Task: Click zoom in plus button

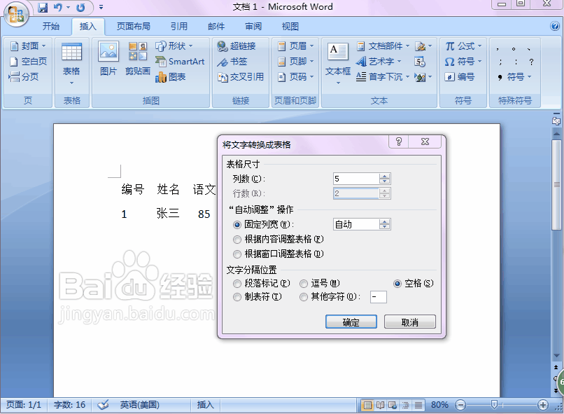Action: tap(543, 406)
